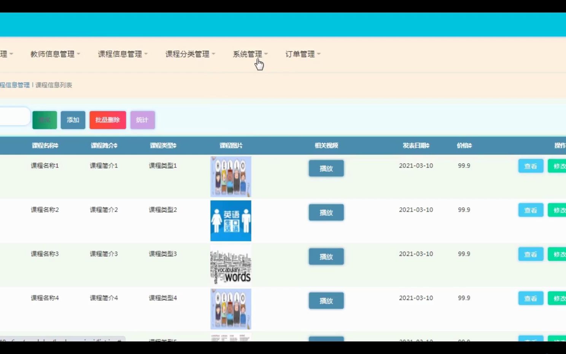Viewport: 566px width, 354px height.
Task: Expand the 课程信息管理 dropdown arrow
Action: tap(146, 54)
